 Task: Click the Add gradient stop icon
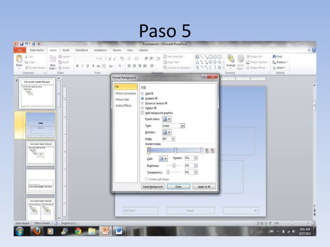point(207,151)
